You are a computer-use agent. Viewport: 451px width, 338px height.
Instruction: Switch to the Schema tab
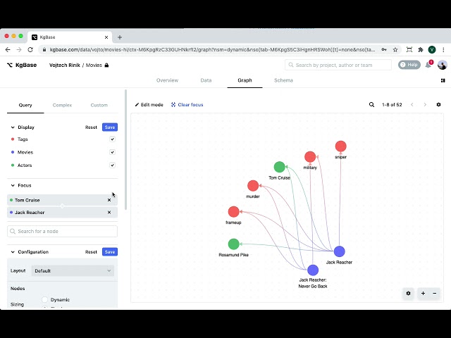tap(283, 80)
